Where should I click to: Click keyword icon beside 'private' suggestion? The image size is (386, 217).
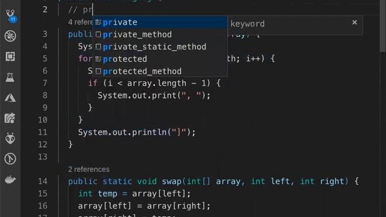click(x=98, y=22)
